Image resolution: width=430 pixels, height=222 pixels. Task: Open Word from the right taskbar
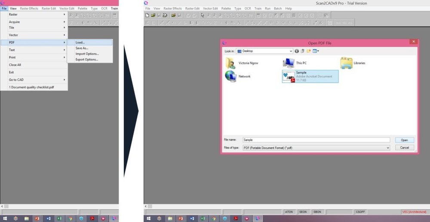pos(192,219)
